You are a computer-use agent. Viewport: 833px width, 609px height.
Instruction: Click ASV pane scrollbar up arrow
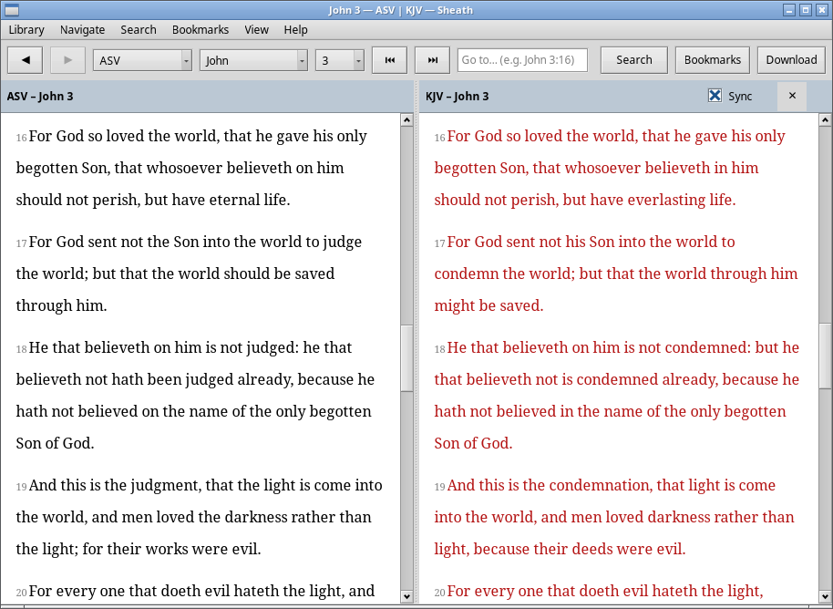pos(406,119)
